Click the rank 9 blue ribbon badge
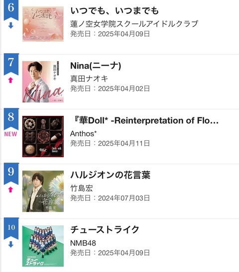239x272 pixels. pyautogui.click(x=11, y=174)
